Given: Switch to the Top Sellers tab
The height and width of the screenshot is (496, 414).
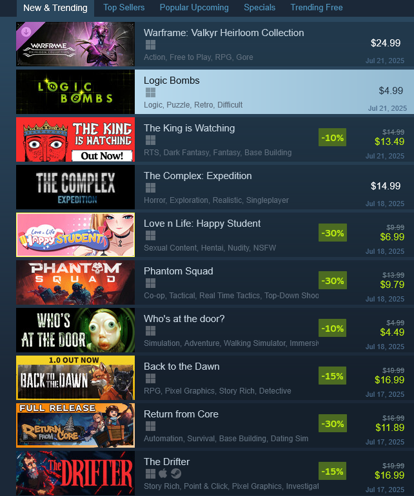Looking at the screenshot, I should pos(124,7).
